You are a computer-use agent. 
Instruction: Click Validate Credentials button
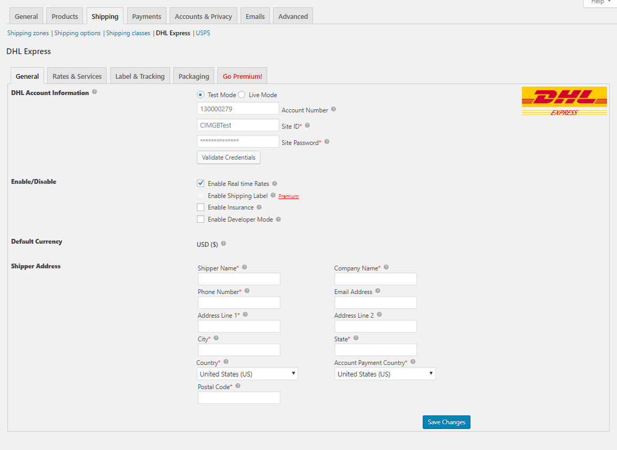tap(228, 158)
